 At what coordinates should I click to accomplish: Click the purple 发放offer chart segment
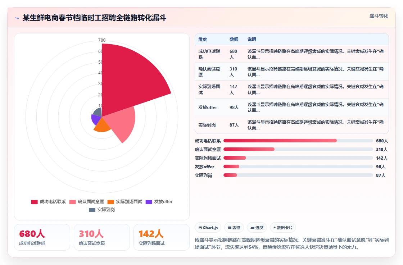pyautogui.click(x=96, y=119)
